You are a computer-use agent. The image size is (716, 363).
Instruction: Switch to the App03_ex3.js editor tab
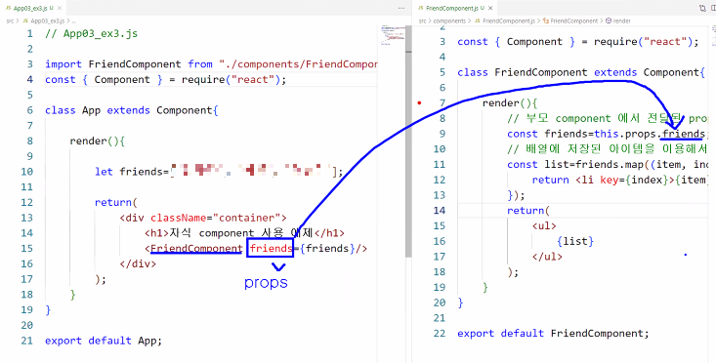point(32,8)
